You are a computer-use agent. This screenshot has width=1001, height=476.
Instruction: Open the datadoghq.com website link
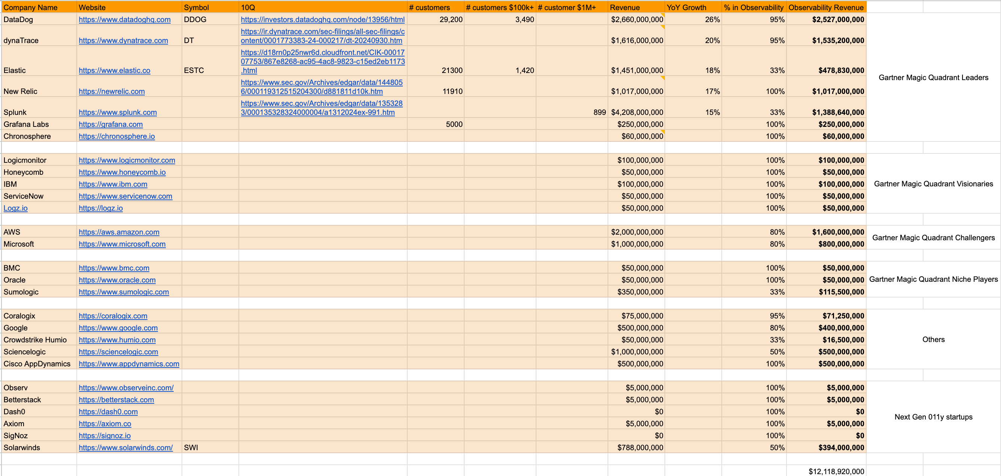point(124,19)
